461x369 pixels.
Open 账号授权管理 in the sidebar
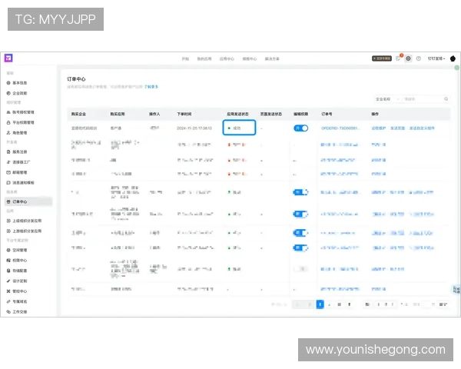tap(20, 112)
